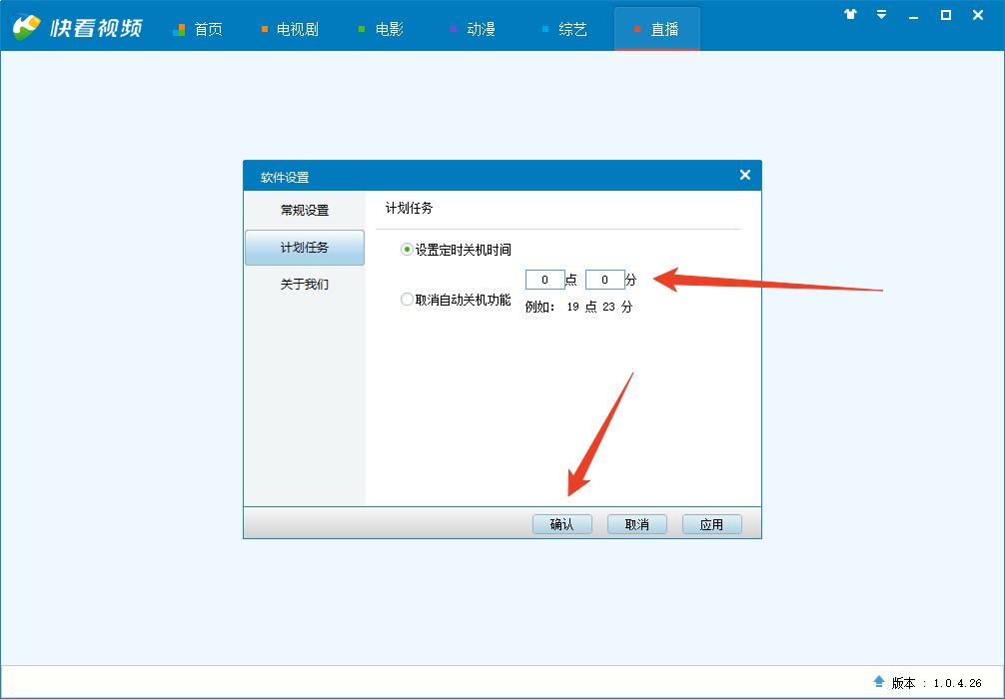Viewport: 1005px width, 699px height.
Task: Close the 软件设置 dialog with X
Action: point(744,175)
